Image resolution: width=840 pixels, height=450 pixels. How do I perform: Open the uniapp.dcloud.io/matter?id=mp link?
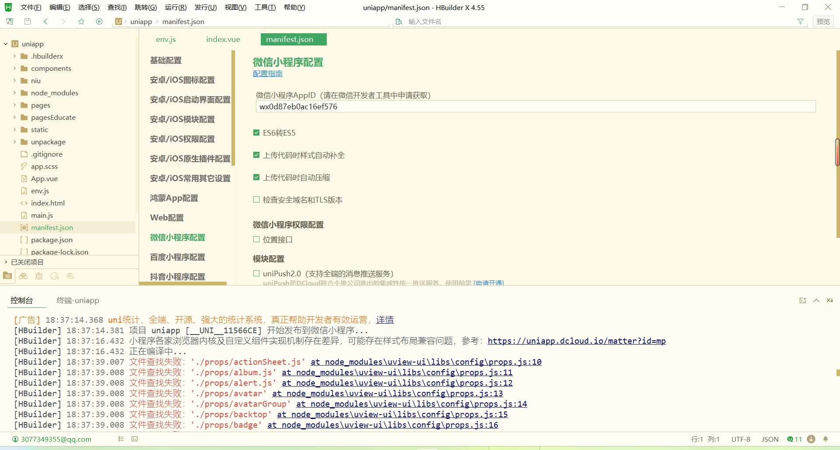pos(577,341)
